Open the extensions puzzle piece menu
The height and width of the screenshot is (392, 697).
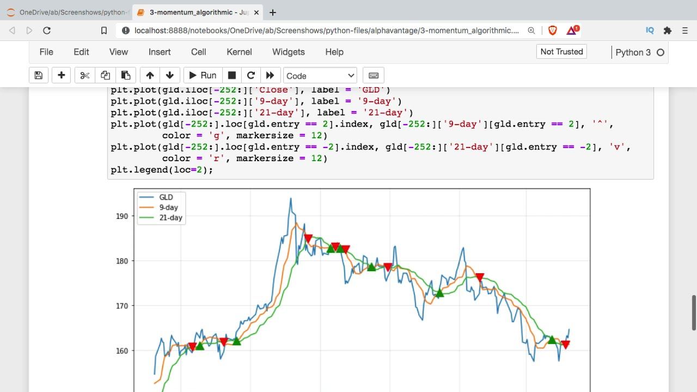(668, 30)
